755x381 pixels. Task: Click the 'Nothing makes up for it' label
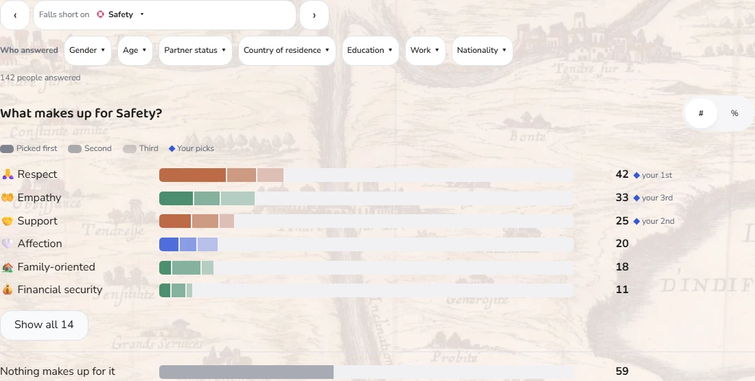(x=58, y=371)
